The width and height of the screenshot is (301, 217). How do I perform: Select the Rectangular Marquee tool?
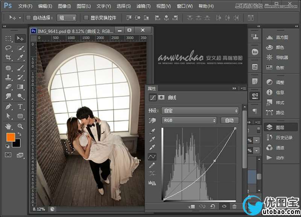(8, 39)
